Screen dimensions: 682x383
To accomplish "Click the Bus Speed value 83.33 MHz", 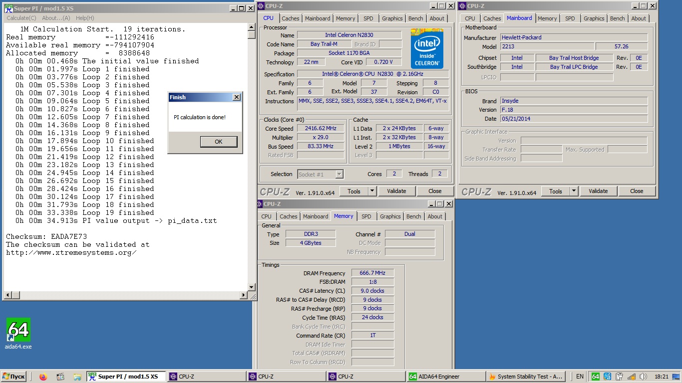I will 321,147.
